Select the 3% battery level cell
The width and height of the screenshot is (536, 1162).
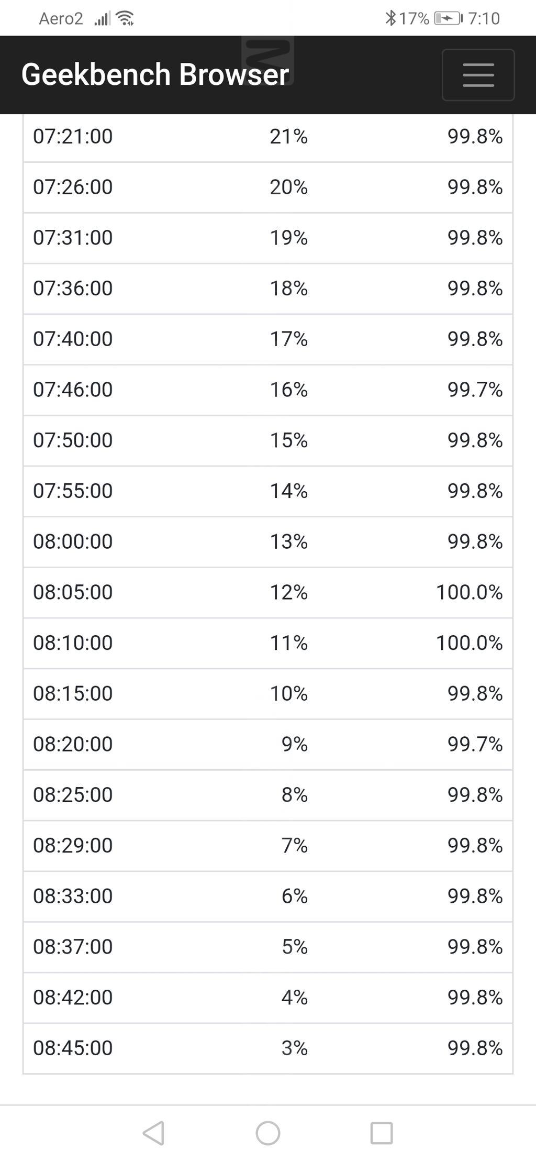click(294, 1048)
